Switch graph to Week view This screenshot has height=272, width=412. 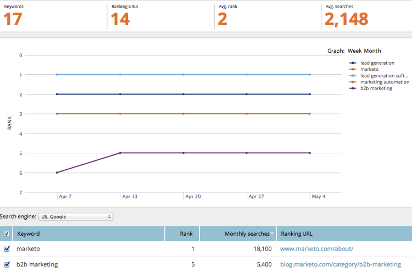(x=355, y=51)
